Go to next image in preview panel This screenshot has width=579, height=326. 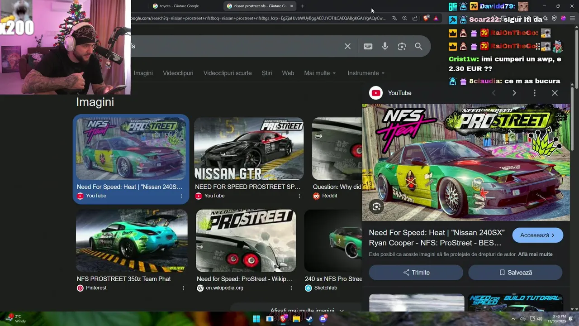click(x=514, y=93)
